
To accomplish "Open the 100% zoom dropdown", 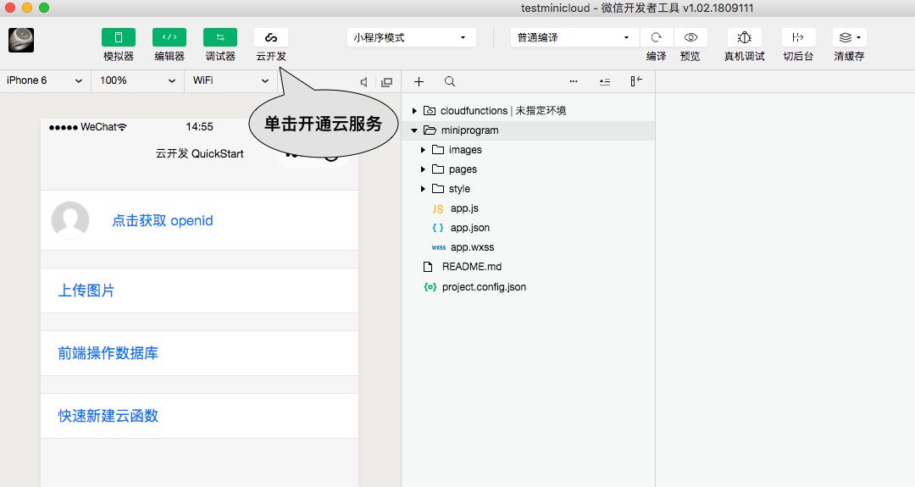I will coord(138,80).
